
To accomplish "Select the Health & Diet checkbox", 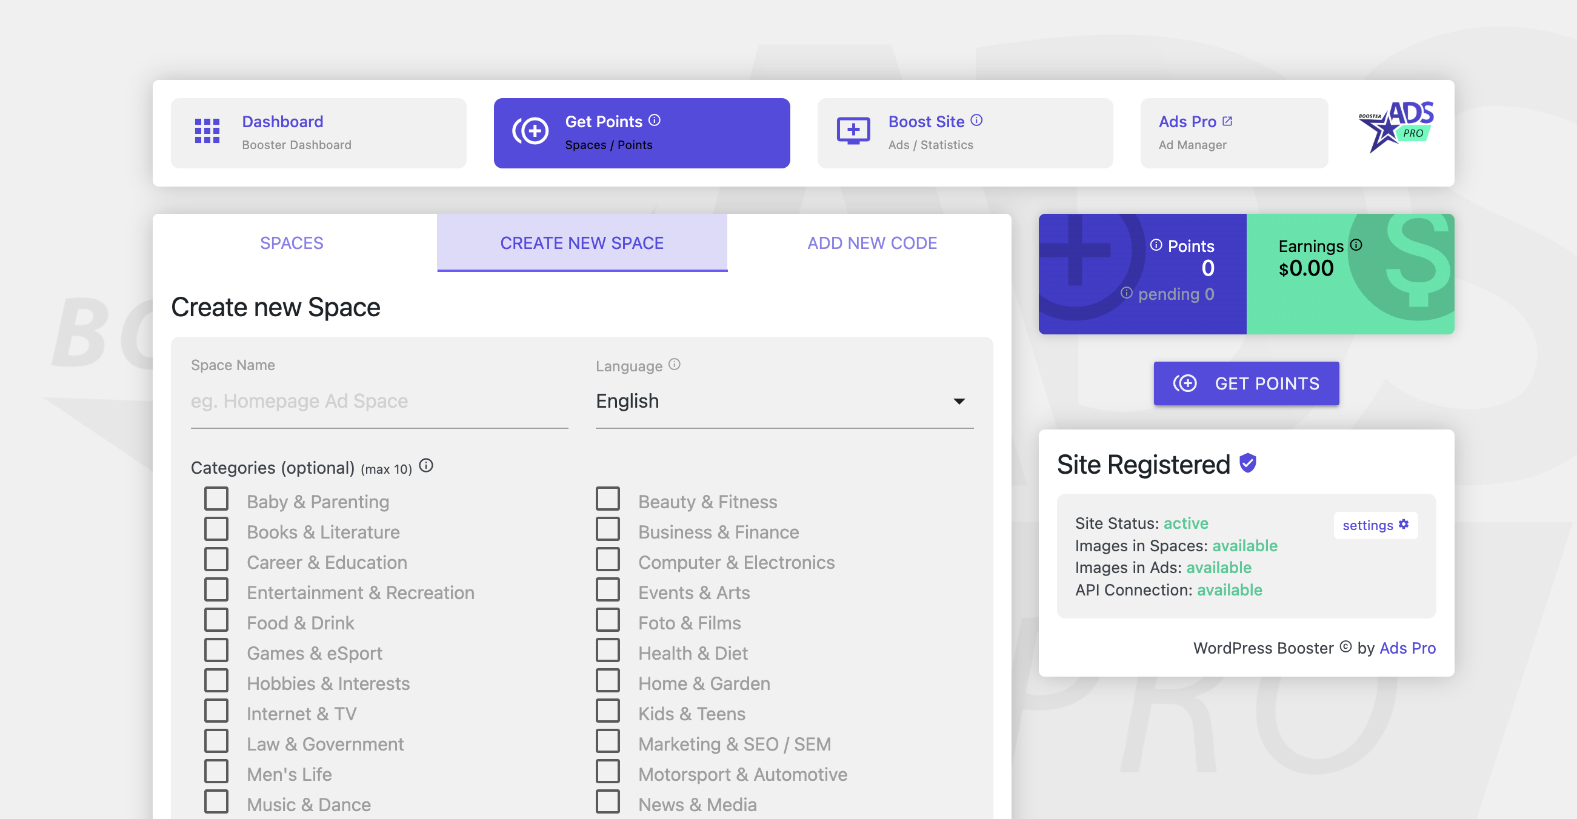I will pyautogui.click(x=608, y=651).
